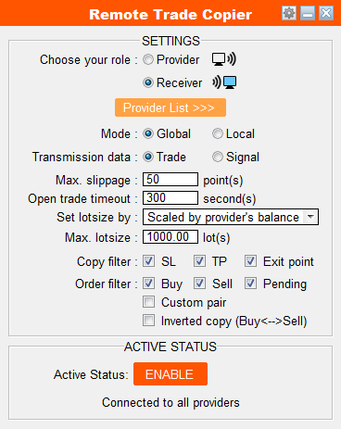The image size is (341, 429).
Task: Click the Receiver blue monitor icon
Action: (x=224, y=82)
